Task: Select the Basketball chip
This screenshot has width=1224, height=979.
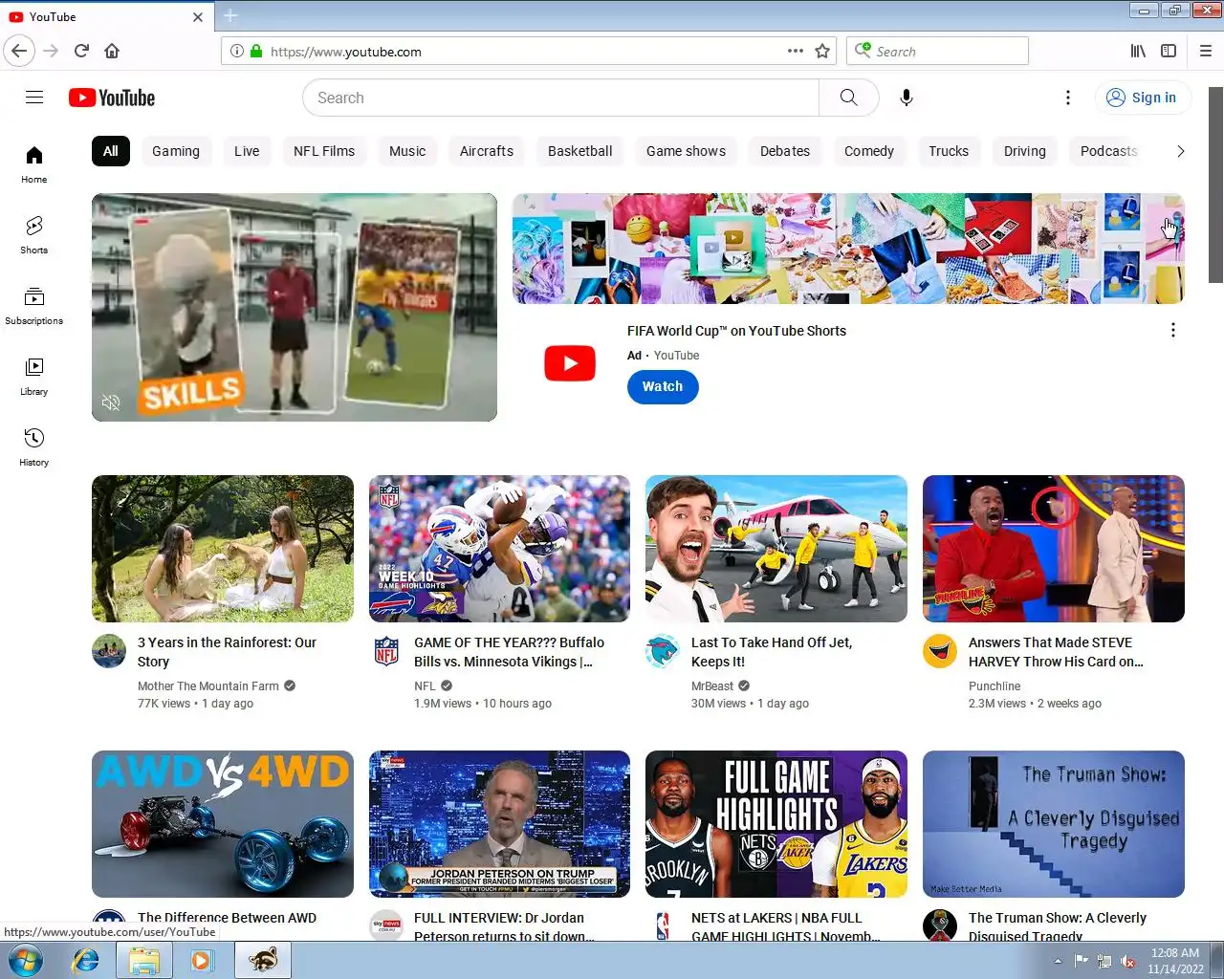Action: 580,151
